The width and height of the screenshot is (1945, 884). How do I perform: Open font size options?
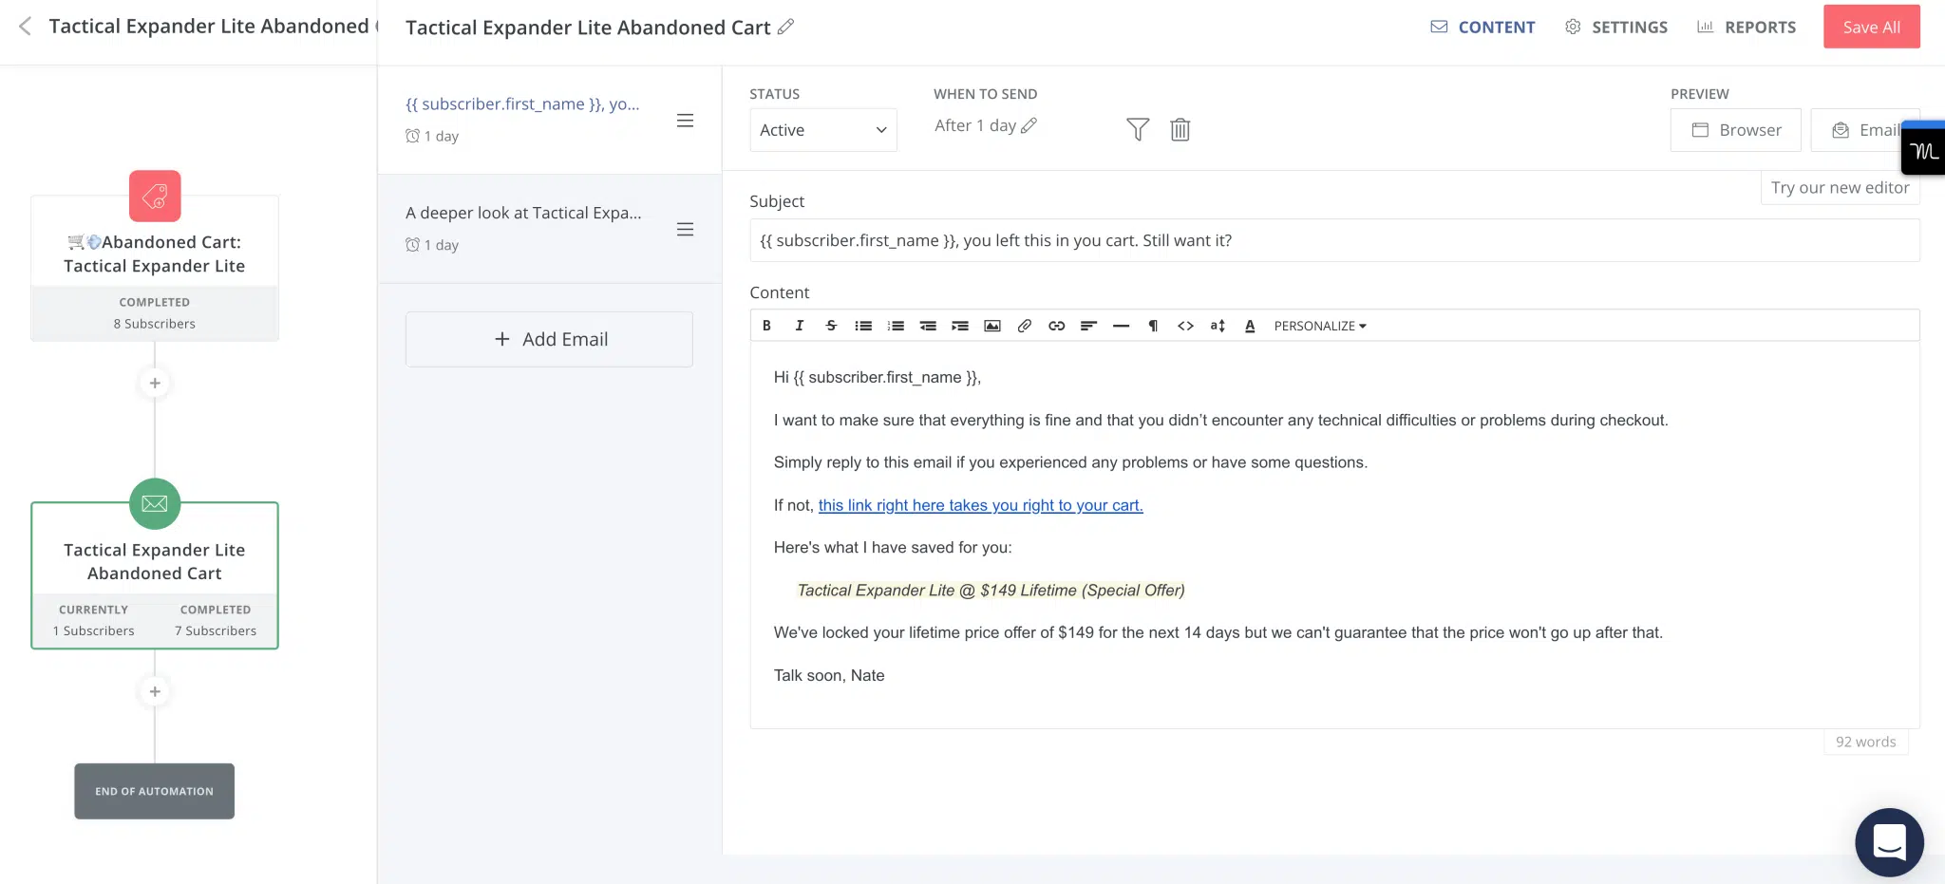click(1218, 326)
